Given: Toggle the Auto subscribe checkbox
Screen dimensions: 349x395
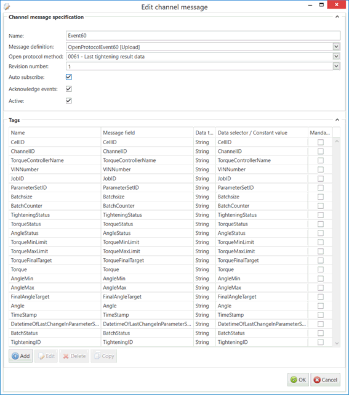Looking at the screenshot, I should [x=69, y=77].
